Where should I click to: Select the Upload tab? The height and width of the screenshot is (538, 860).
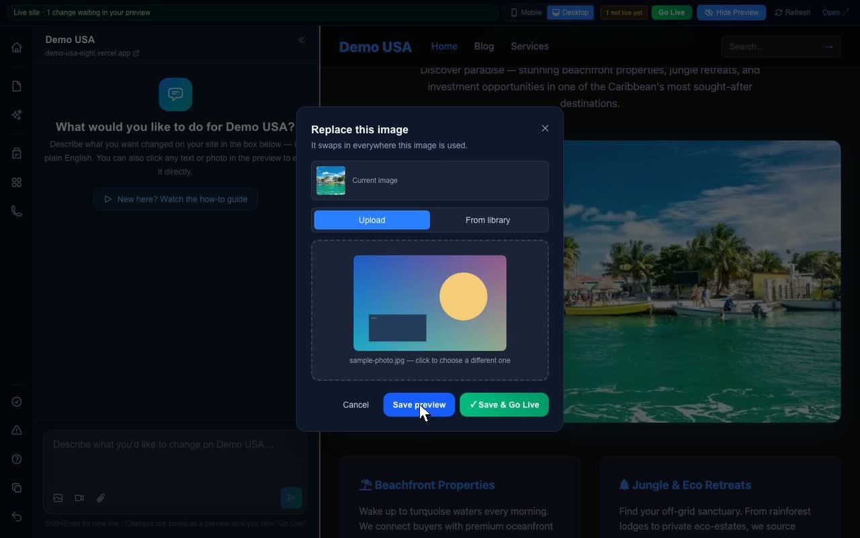(372, 220)
